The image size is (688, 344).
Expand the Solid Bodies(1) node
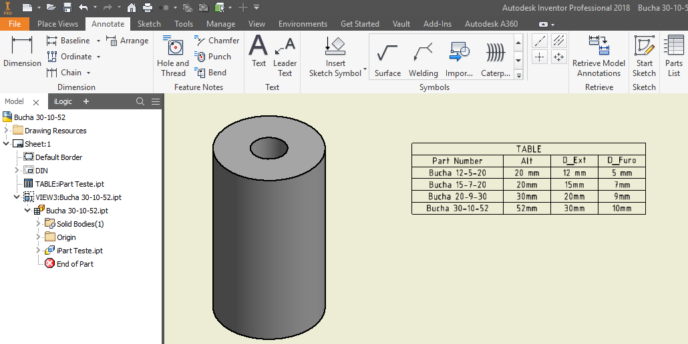click(38, 223)
